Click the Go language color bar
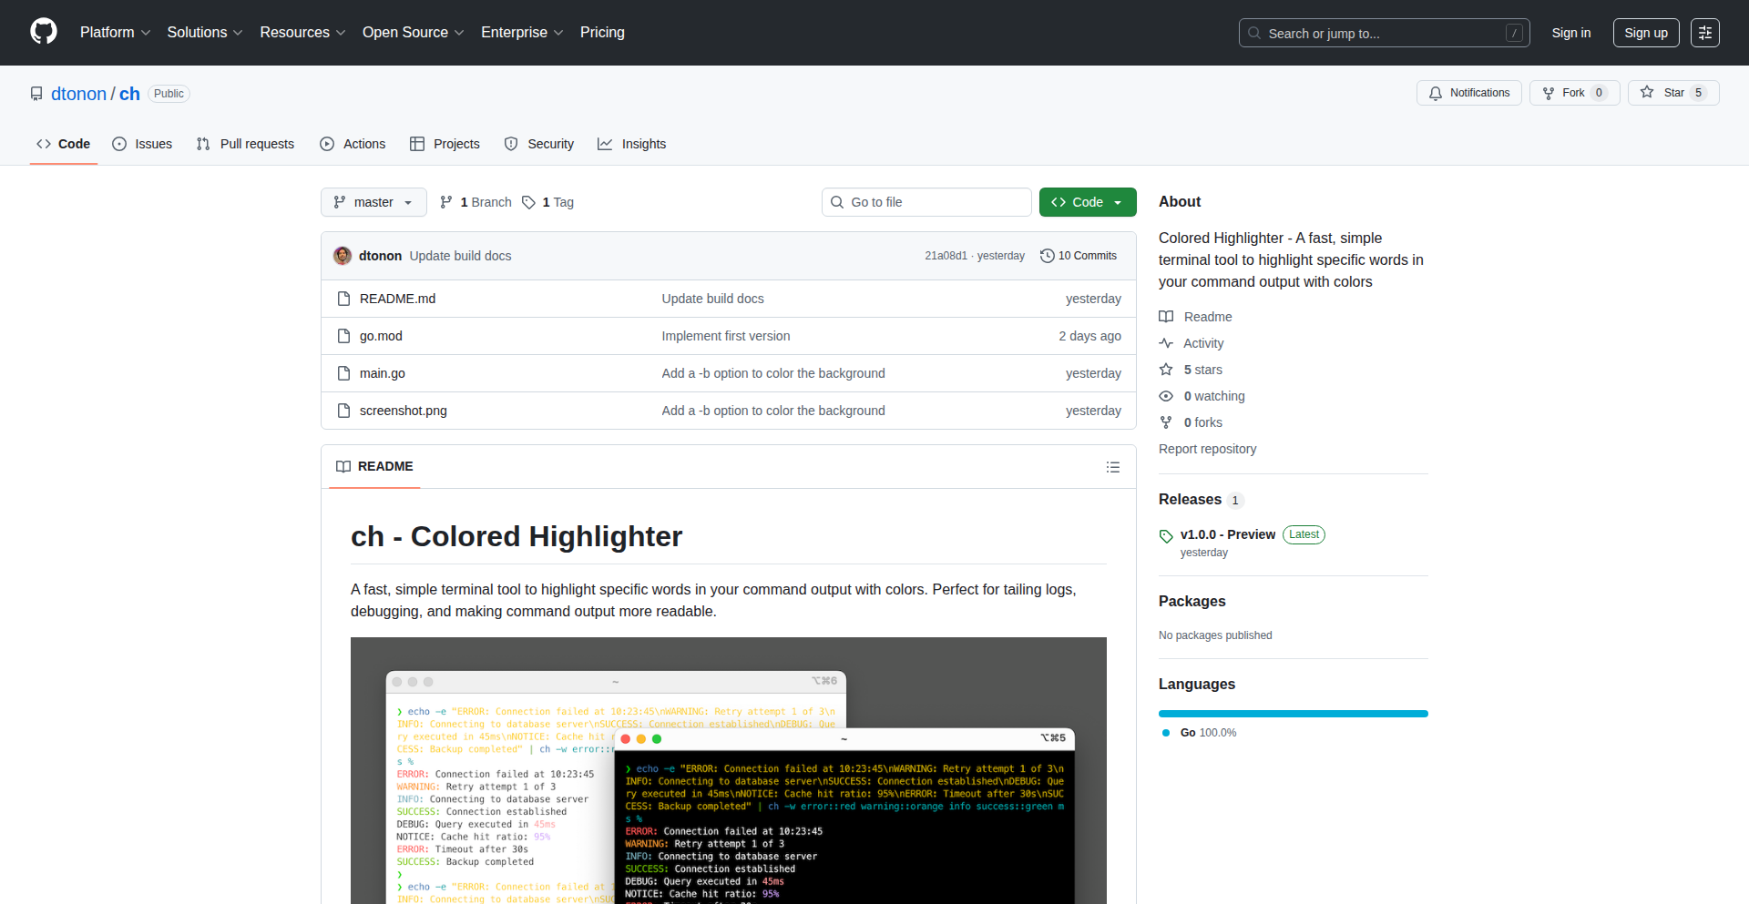The width and height of the screenshot is (1749, 904). pos(1293,714)
